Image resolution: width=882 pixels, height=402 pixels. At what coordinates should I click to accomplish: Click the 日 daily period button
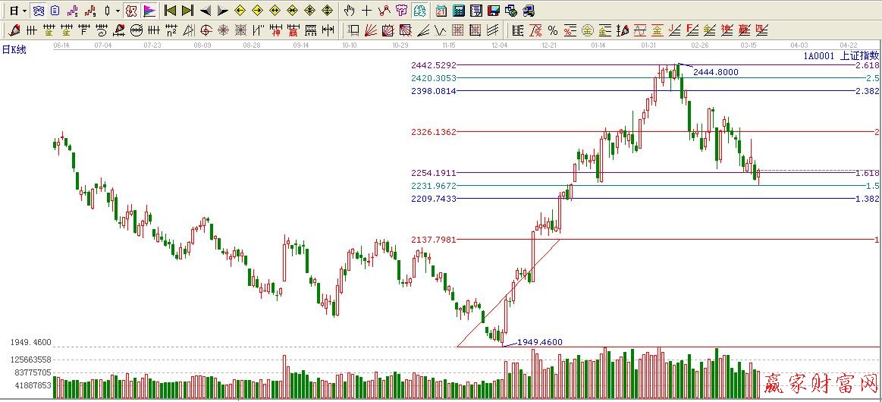(x=14, y=11)
